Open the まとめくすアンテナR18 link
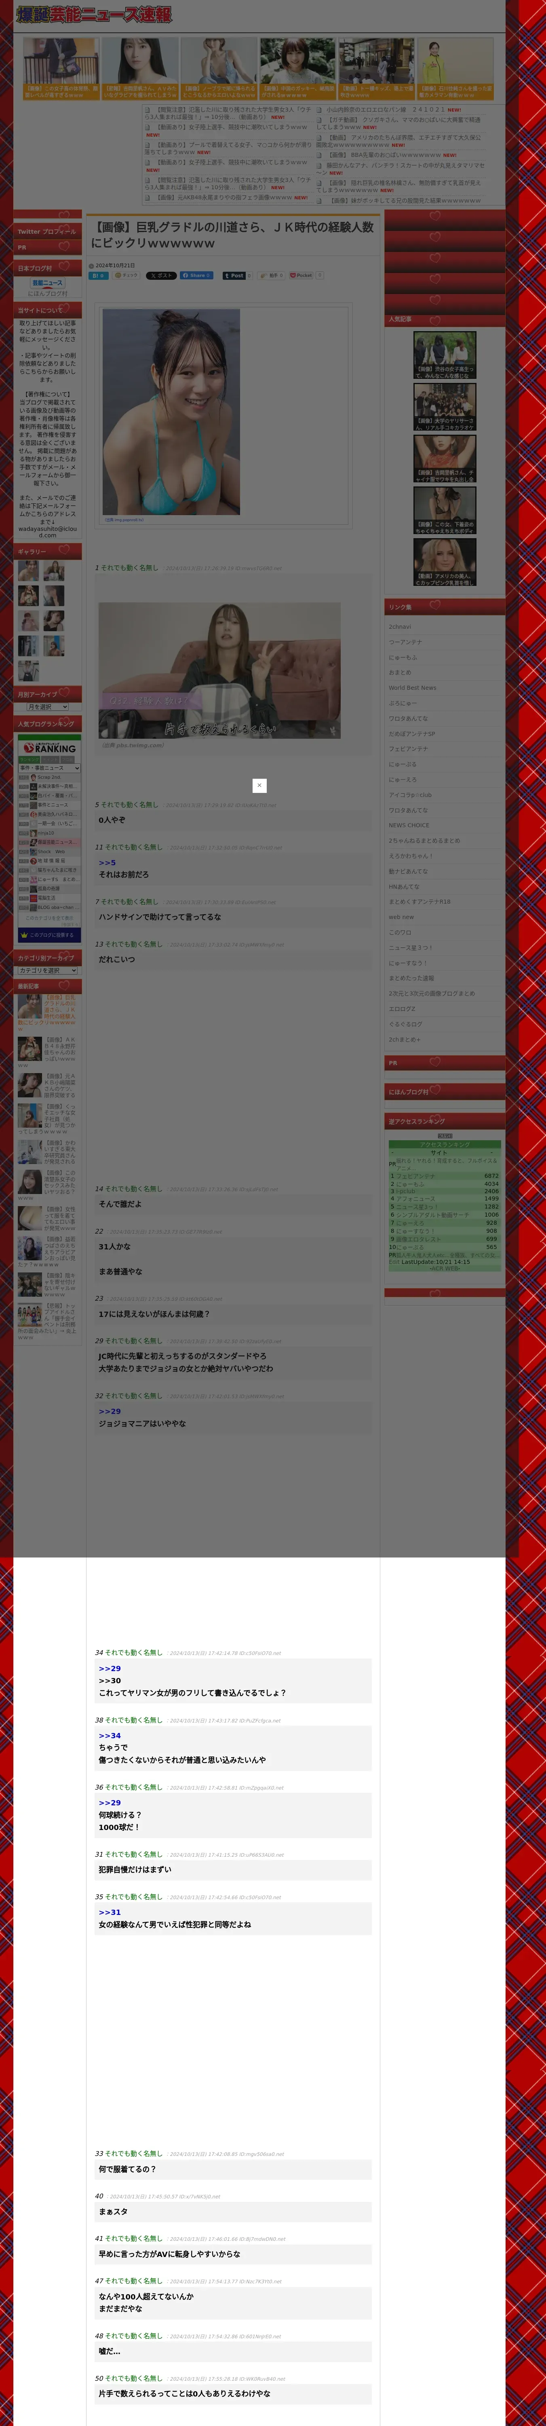 (420, 901)
